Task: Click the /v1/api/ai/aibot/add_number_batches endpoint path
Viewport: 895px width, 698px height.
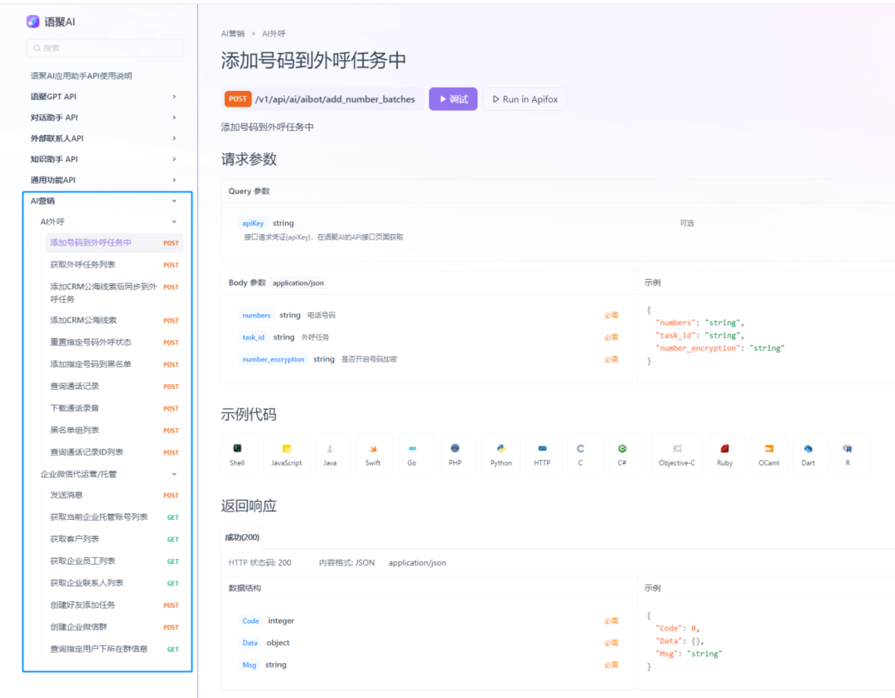Action: click(335, 99)
